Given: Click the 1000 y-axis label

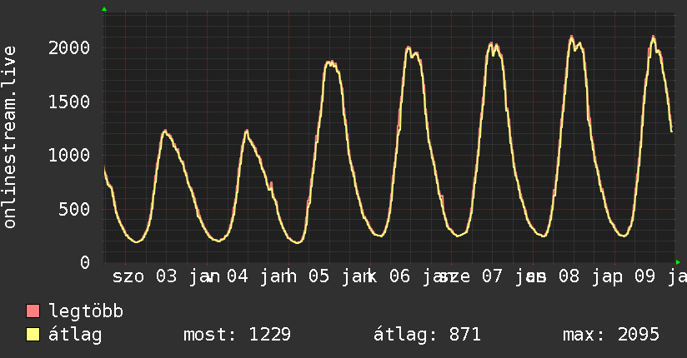Looking at the screenshot, I should tap(69, 156).
